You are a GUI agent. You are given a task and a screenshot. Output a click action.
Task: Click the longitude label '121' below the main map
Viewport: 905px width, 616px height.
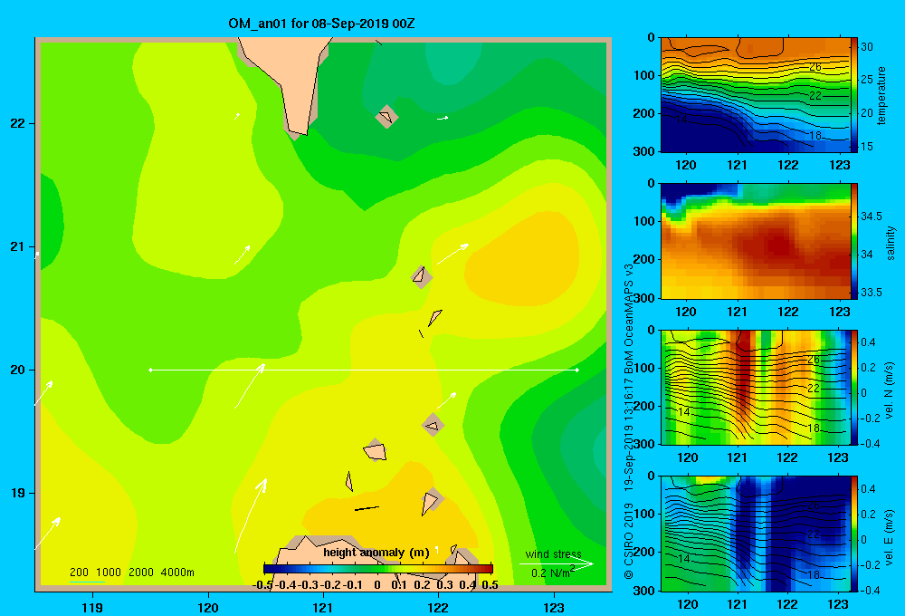pos(323,607)
